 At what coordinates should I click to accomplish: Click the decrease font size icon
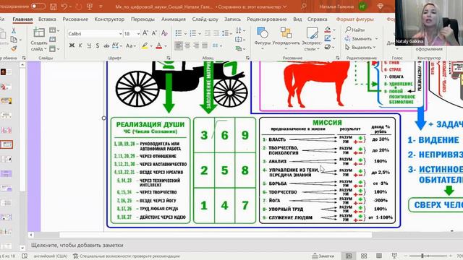(x=154, y=33)
